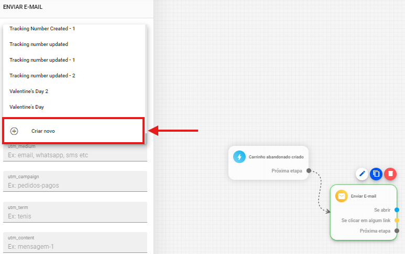Choose the 'Valentine's Day' template
405x254 pixels.
[27, 107]
